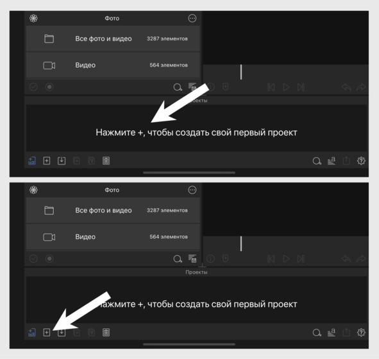Open the help and settings gear in lower screenshot

pyautogui.click(x=361, y=333)
